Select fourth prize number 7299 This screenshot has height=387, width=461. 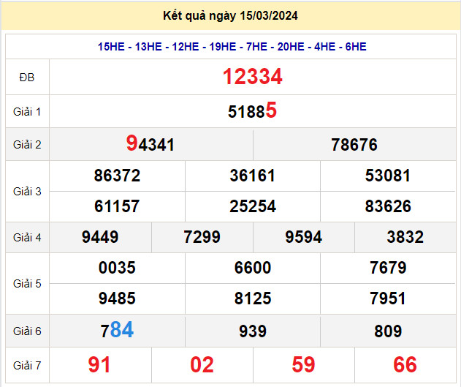point(202,237)
